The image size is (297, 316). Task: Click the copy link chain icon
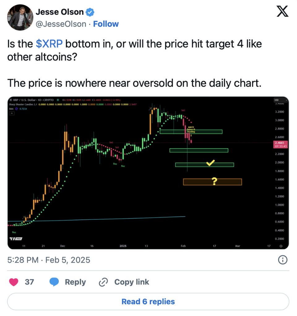[103, 282]
